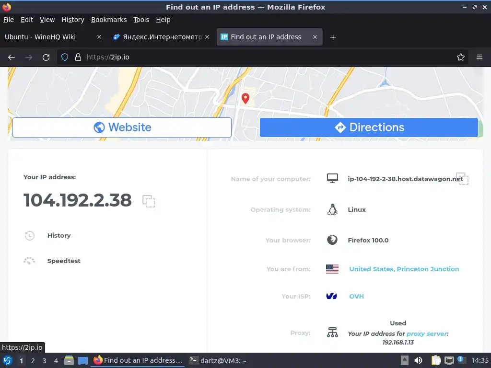Open the OVH ISP link
491x368 pixels.
point(356,296)
